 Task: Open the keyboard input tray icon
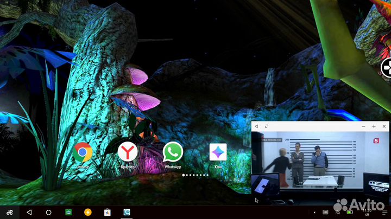pyautogui.click(x=325, y=212)
